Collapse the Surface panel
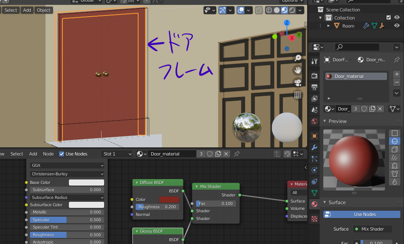 [x=325, y=203]
